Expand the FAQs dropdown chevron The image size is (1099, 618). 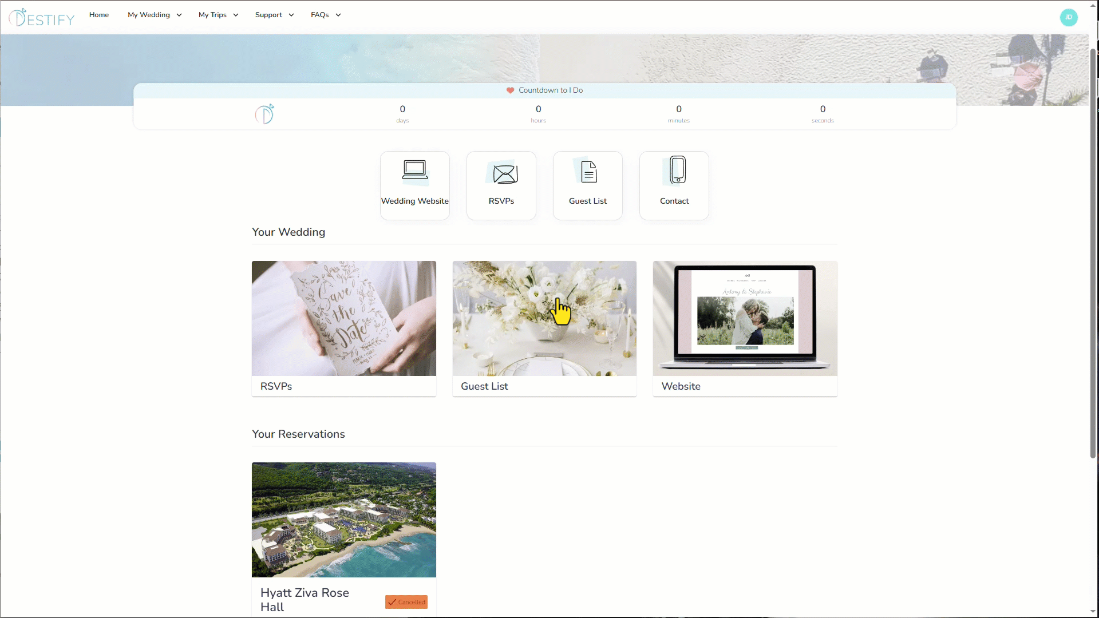pos(338,15)
